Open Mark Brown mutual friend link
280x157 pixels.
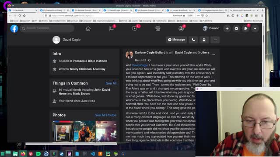point(81,94)
